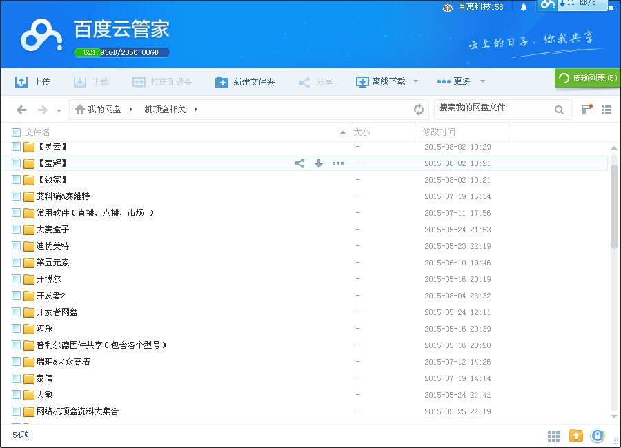Open the Transfer List (传输列表) button
This screenshot has height=448, width=621.
(x=587, y=78)
